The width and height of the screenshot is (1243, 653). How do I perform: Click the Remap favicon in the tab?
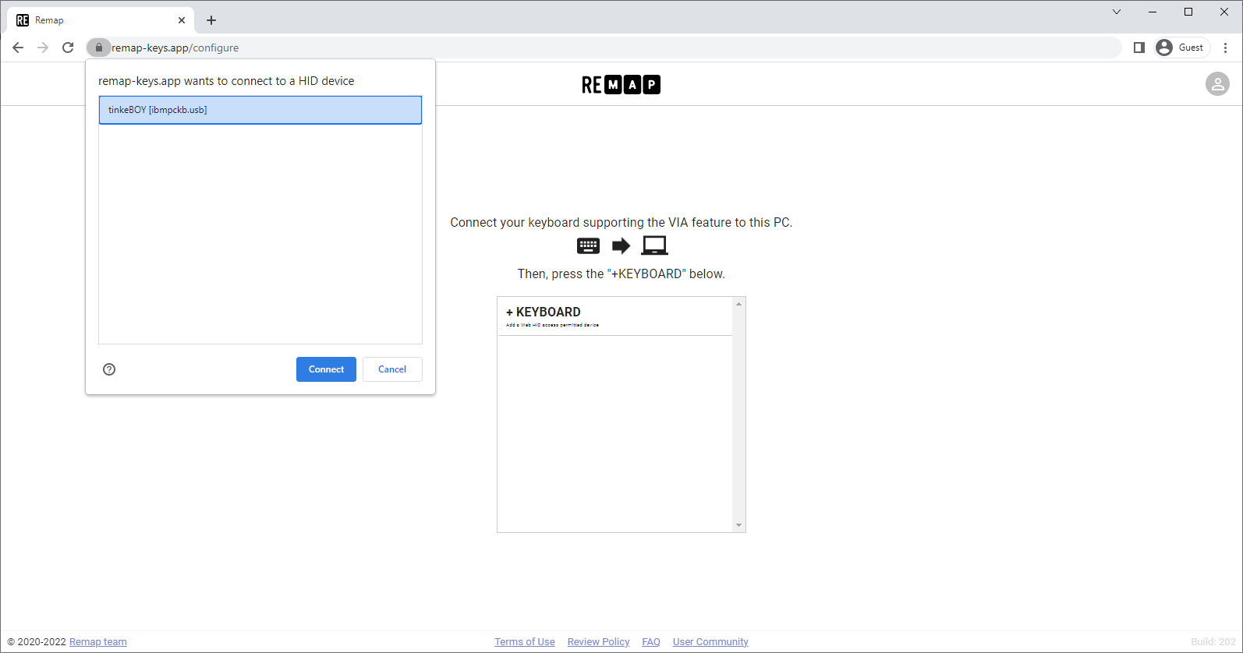point(23,20)
